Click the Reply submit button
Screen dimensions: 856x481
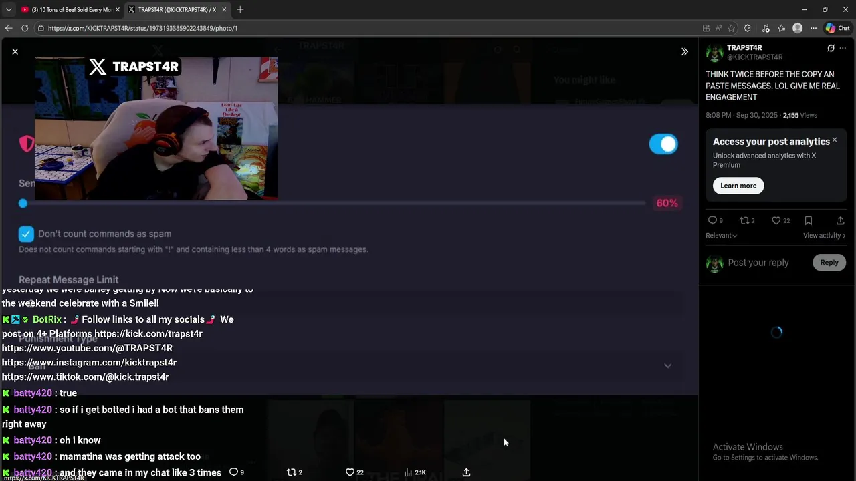(829, 263)
